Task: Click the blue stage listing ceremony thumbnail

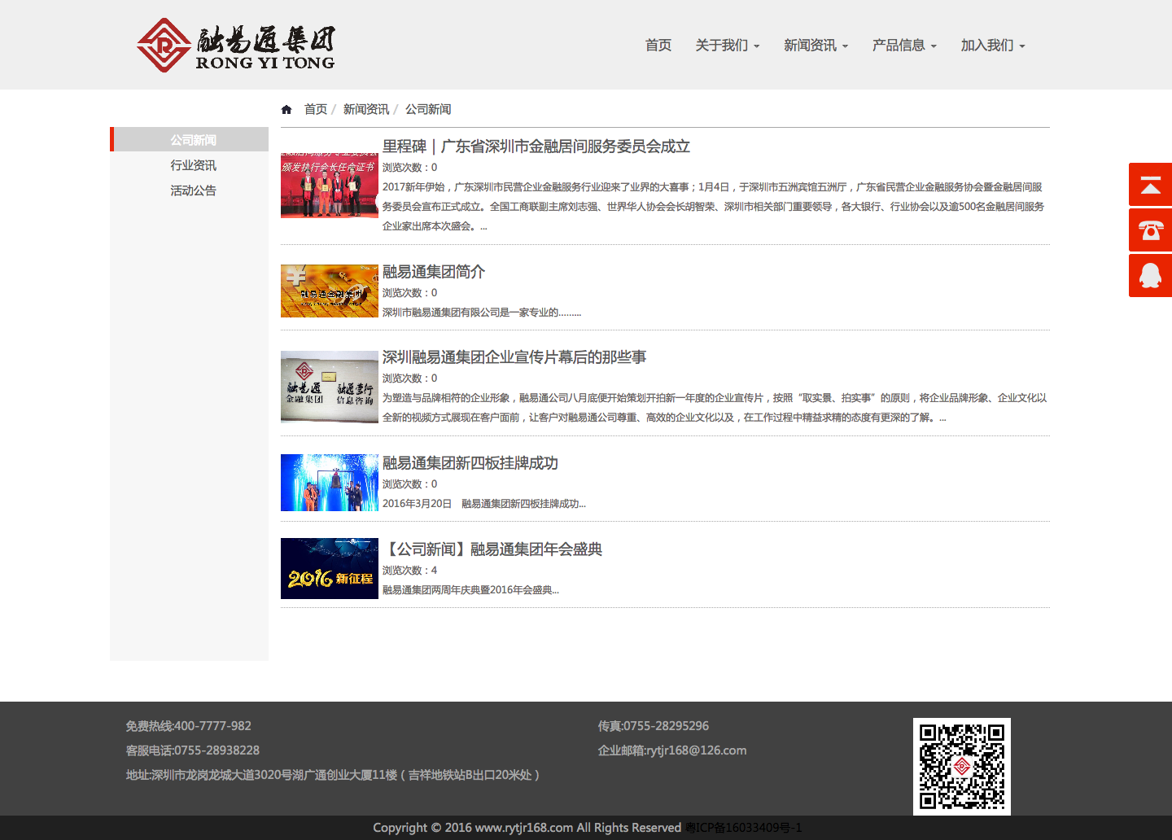Action: (330, 483)
